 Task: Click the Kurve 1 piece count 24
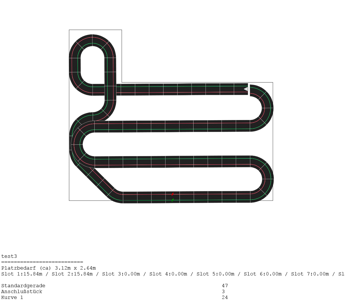(225, 297)
